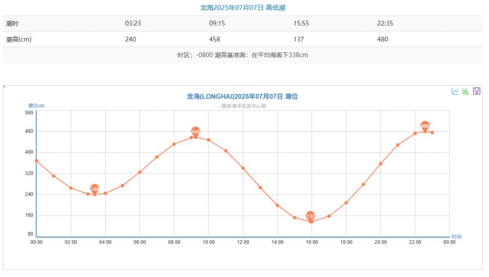Viewport: 489px width, 277px height.
Task: Click the 潮时 row header
Action: 12,23
